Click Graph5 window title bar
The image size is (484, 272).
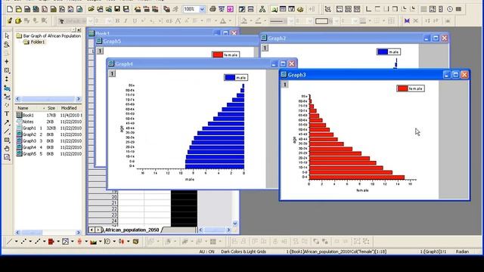click(176, 41)
